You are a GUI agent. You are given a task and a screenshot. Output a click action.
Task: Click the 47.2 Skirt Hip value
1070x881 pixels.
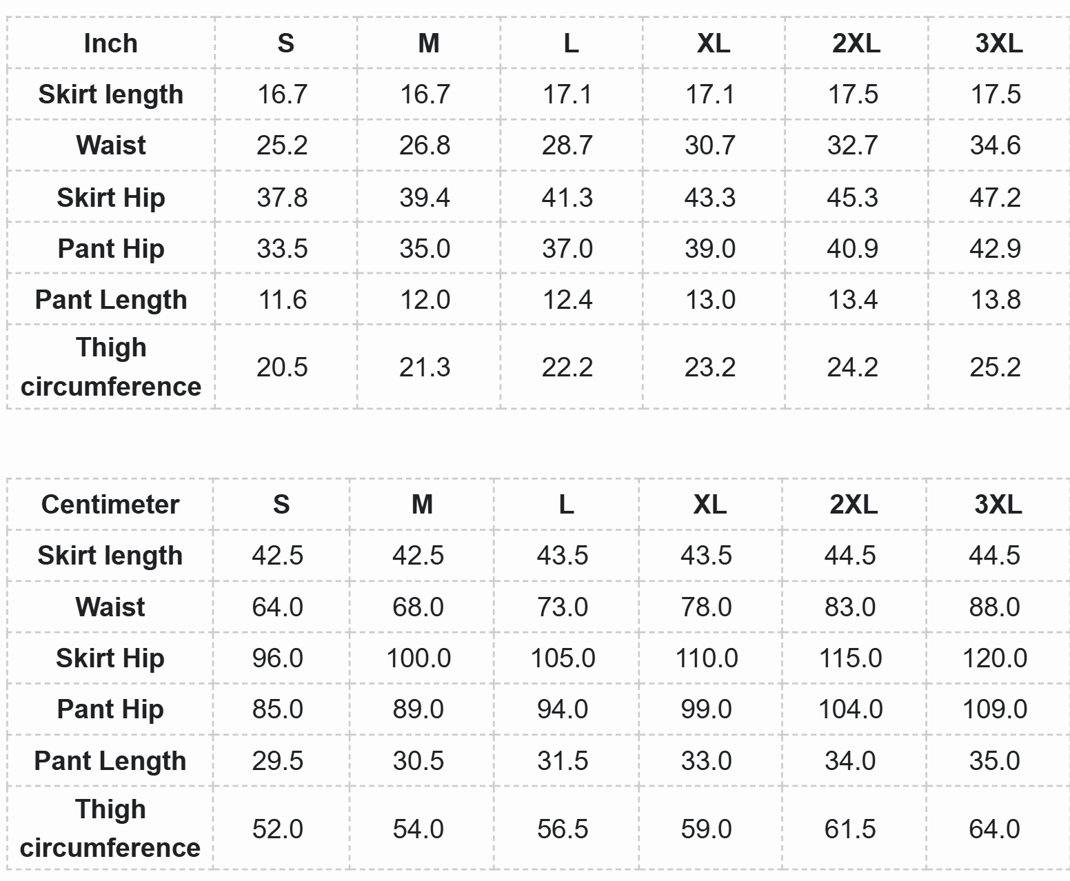pyautogui.click(x=995, y=198)
